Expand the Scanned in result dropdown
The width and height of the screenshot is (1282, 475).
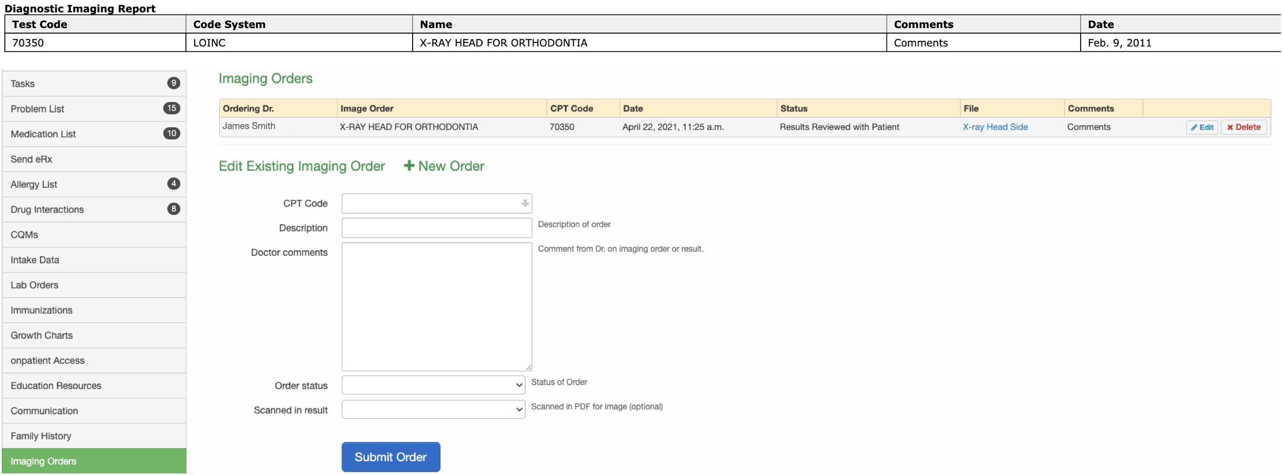(x=434, y=409)
